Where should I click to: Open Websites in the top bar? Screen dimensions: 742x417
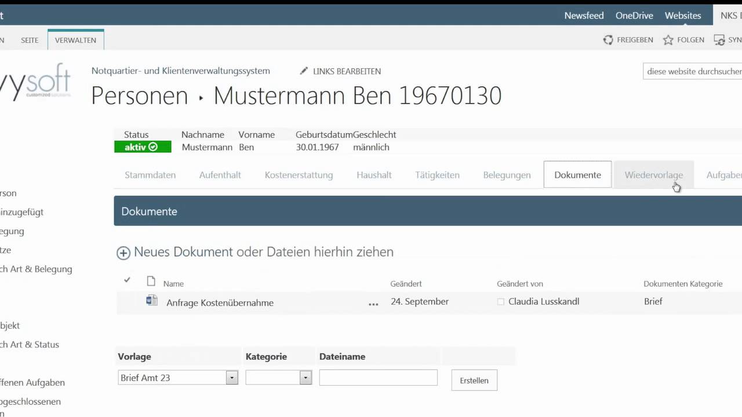[683, 16]
